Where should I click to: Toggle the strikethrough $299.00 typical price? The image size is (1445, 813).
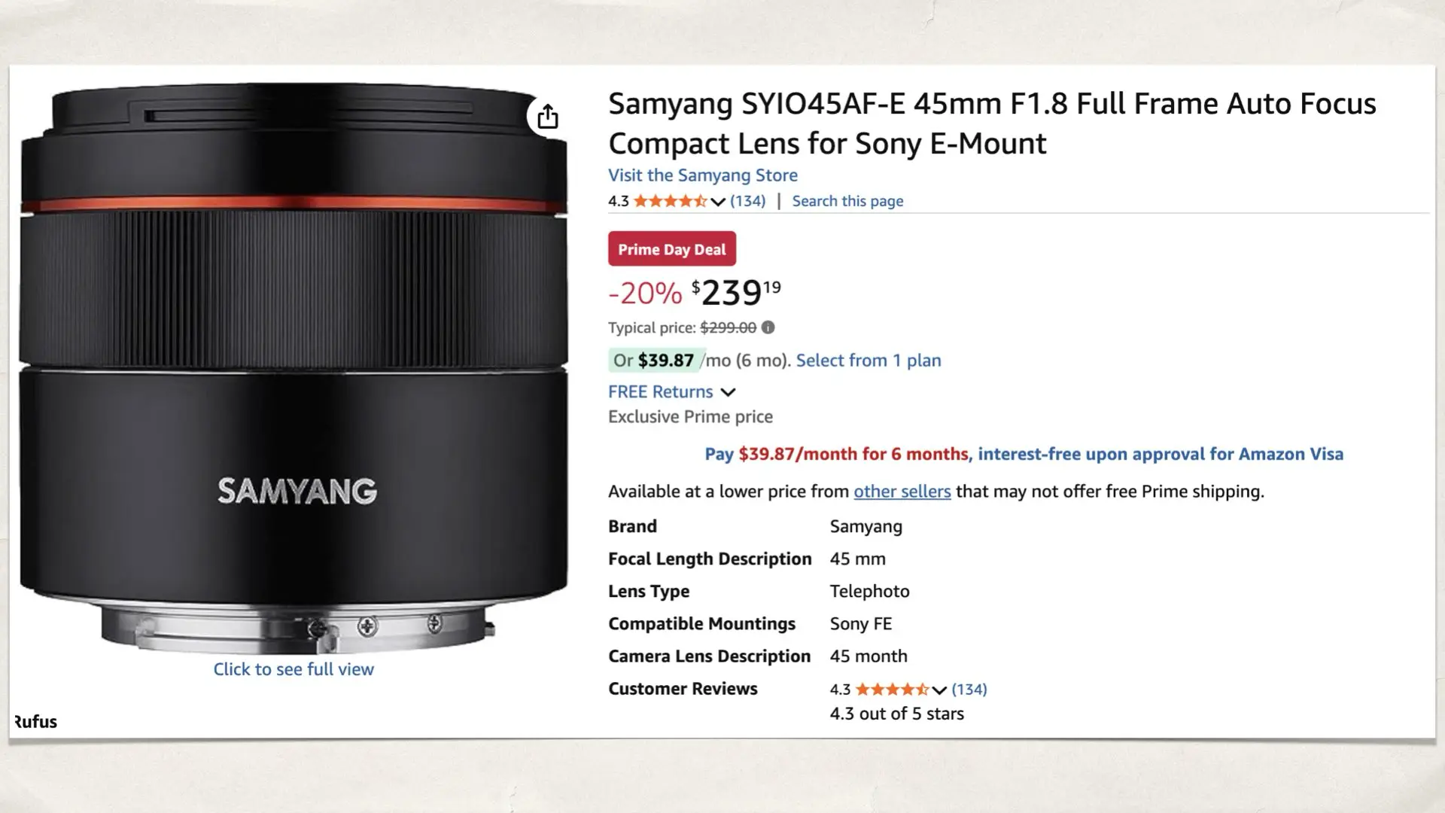click(727, 327)
